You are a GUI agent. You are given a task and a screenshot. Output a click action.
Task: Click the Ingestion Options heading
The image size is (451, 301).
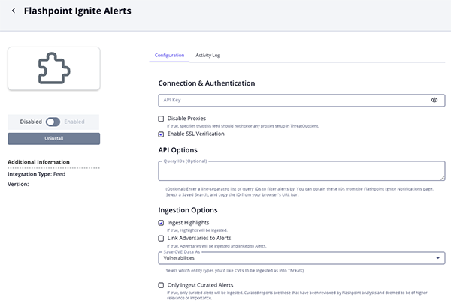pyautogui.click(x=188, y=210)
